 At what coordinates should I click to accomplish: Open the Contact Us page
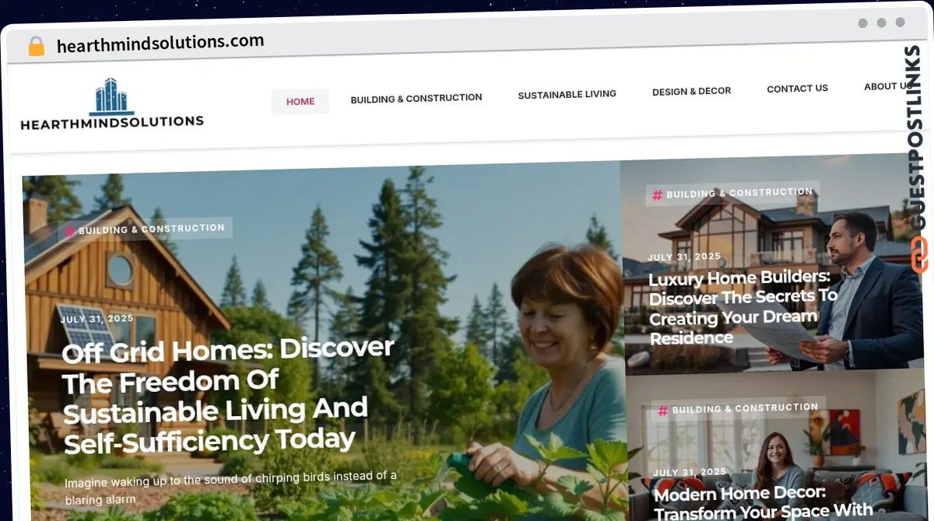pyautogui.click(x=798, y=89)
